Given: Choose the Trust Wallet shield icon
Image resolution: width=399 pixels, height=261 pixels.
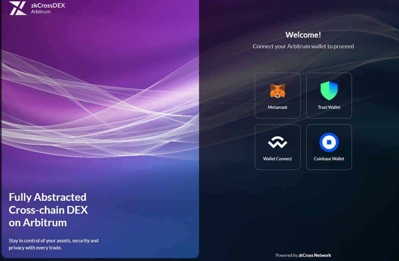Looking at the screenshot, I should tap(329, 90).
